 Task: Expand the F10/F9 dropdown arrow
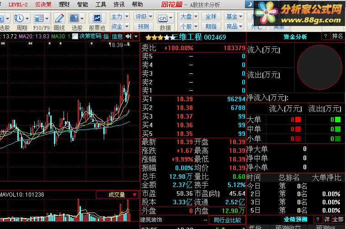pos(47,19)
